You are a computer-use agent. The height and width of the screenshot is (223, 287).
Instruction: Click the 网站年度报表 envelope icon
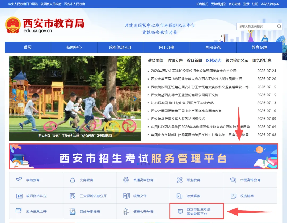click(73, 212)
